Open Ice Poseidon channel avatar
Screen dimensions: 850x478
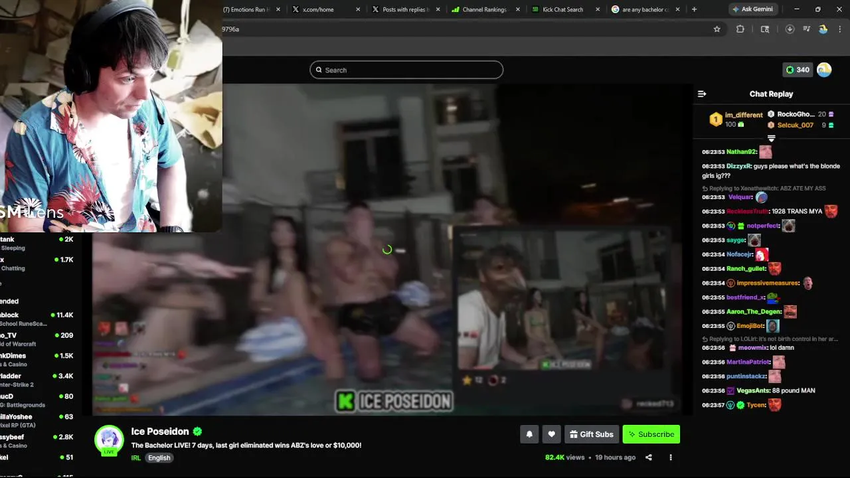[x=109, y=440]
